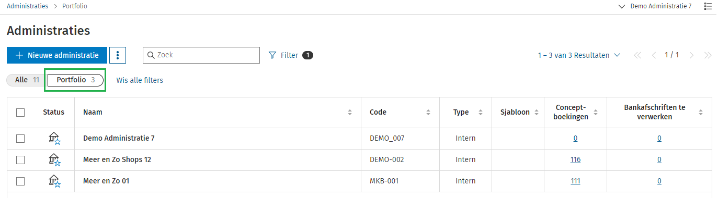The width and height of the screenshot is (718, 198).
Task: Open the three-dot more actions menu
Action: coord(118,55)
